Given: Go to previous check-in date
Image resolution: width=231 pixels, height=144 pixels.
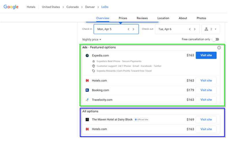Looking at the screenshot, I should point(128,29).
